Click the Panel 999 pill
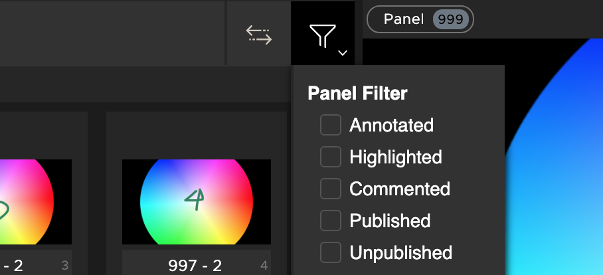The width and height of the screenshot is (603, 275). click(420, 19)
